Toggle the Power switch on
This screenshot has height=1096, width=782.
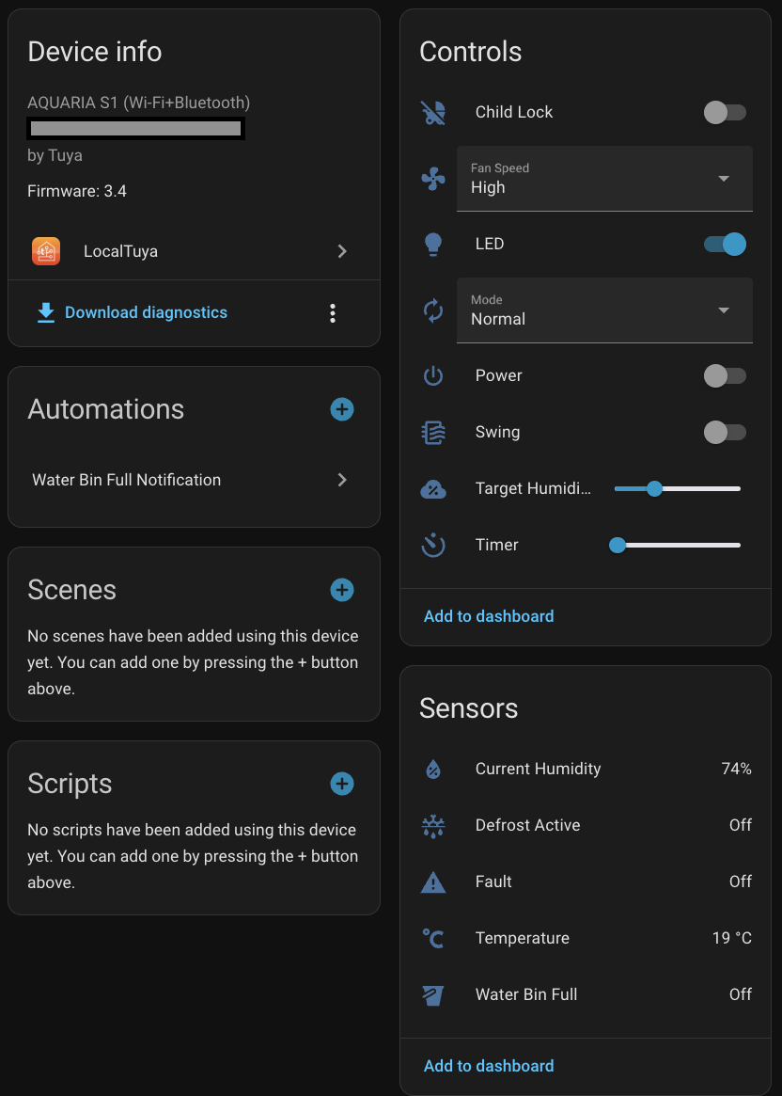[725, 376]
